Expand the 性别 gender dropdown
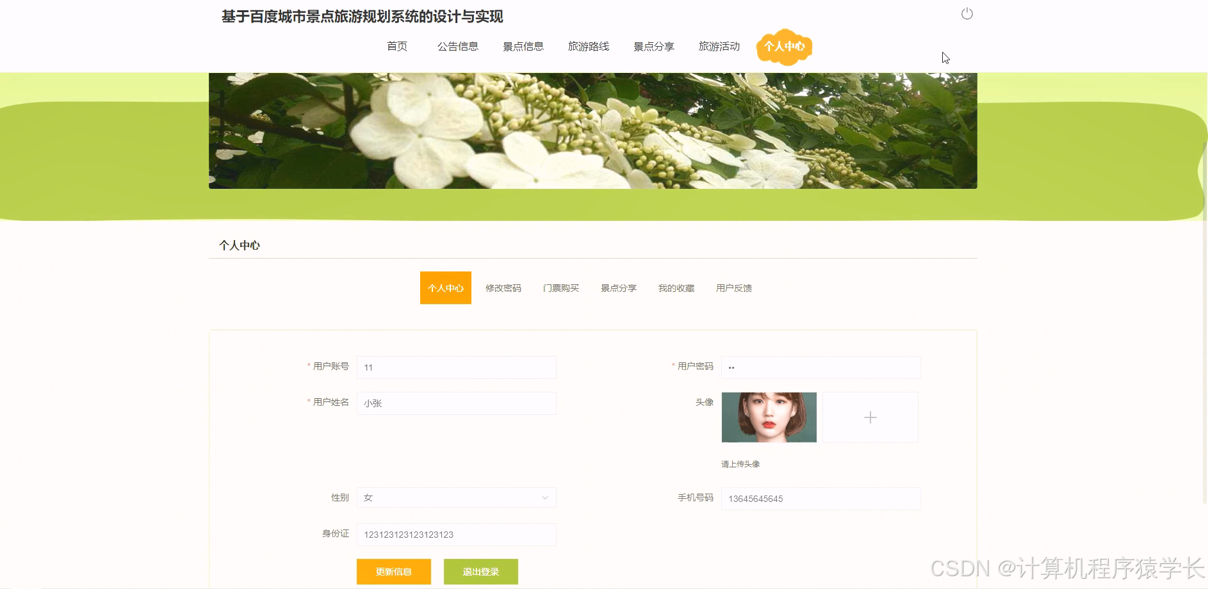The width and height of the screenshot is (1208, 589). [x=455, y=497]
